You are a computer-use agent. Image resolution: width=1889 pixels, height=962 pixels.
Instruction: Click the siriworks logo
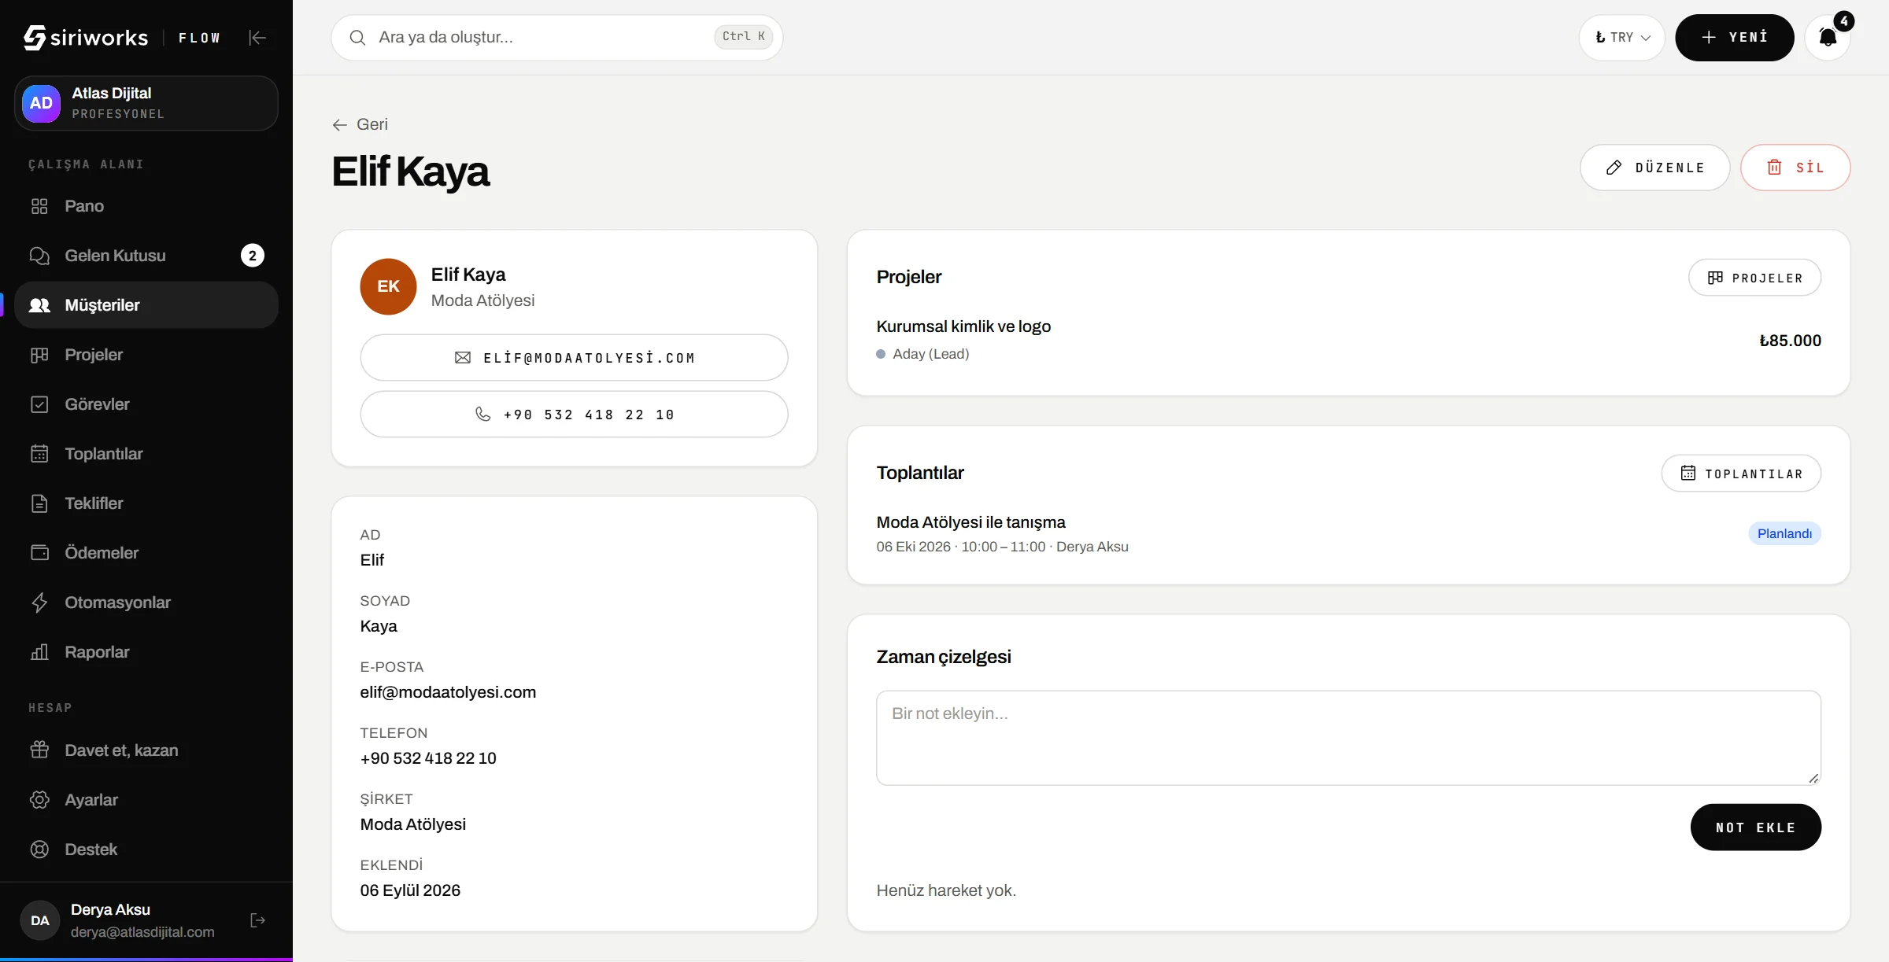click(x=86, y=37)
